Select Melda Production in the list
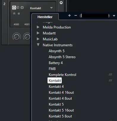117x121 pixels. click(x=57, y=27)
